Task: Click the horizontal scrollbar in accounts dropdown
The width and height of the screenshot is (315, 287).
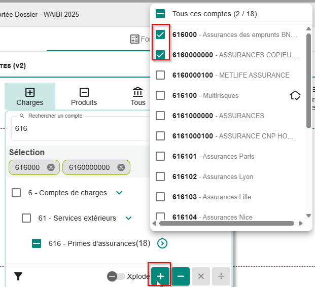Action: click(226, 223)
